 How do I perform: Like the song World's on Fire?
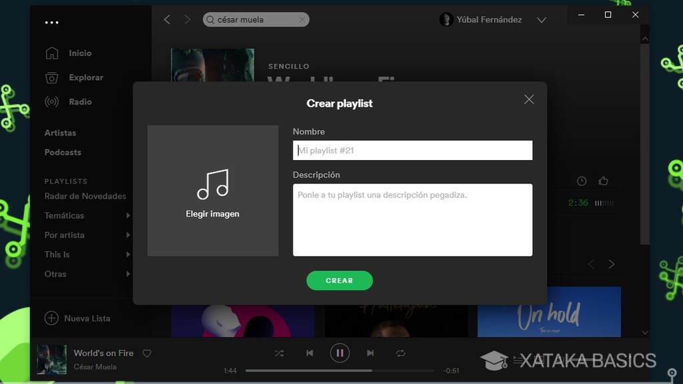coord(147,353)
